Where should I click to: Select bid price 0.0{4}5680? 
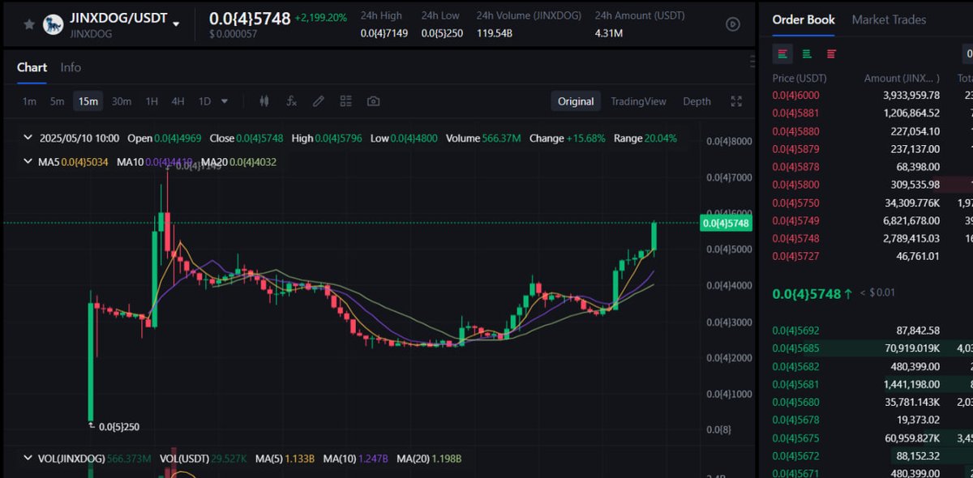[796, 402]
